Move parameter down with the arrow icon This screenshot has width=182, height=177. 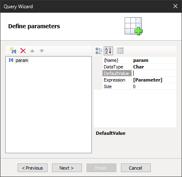41,51
